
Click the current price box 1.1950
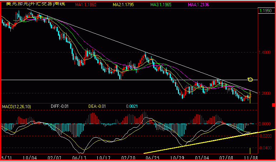(266, 11)
